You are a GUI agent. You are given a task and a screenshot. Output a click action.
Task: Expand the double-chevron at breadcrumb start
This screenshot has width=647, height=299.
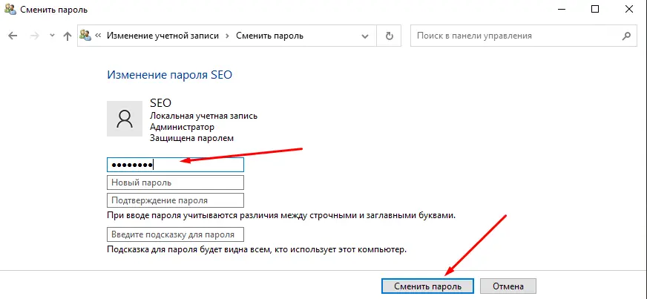tap(99, 36)
